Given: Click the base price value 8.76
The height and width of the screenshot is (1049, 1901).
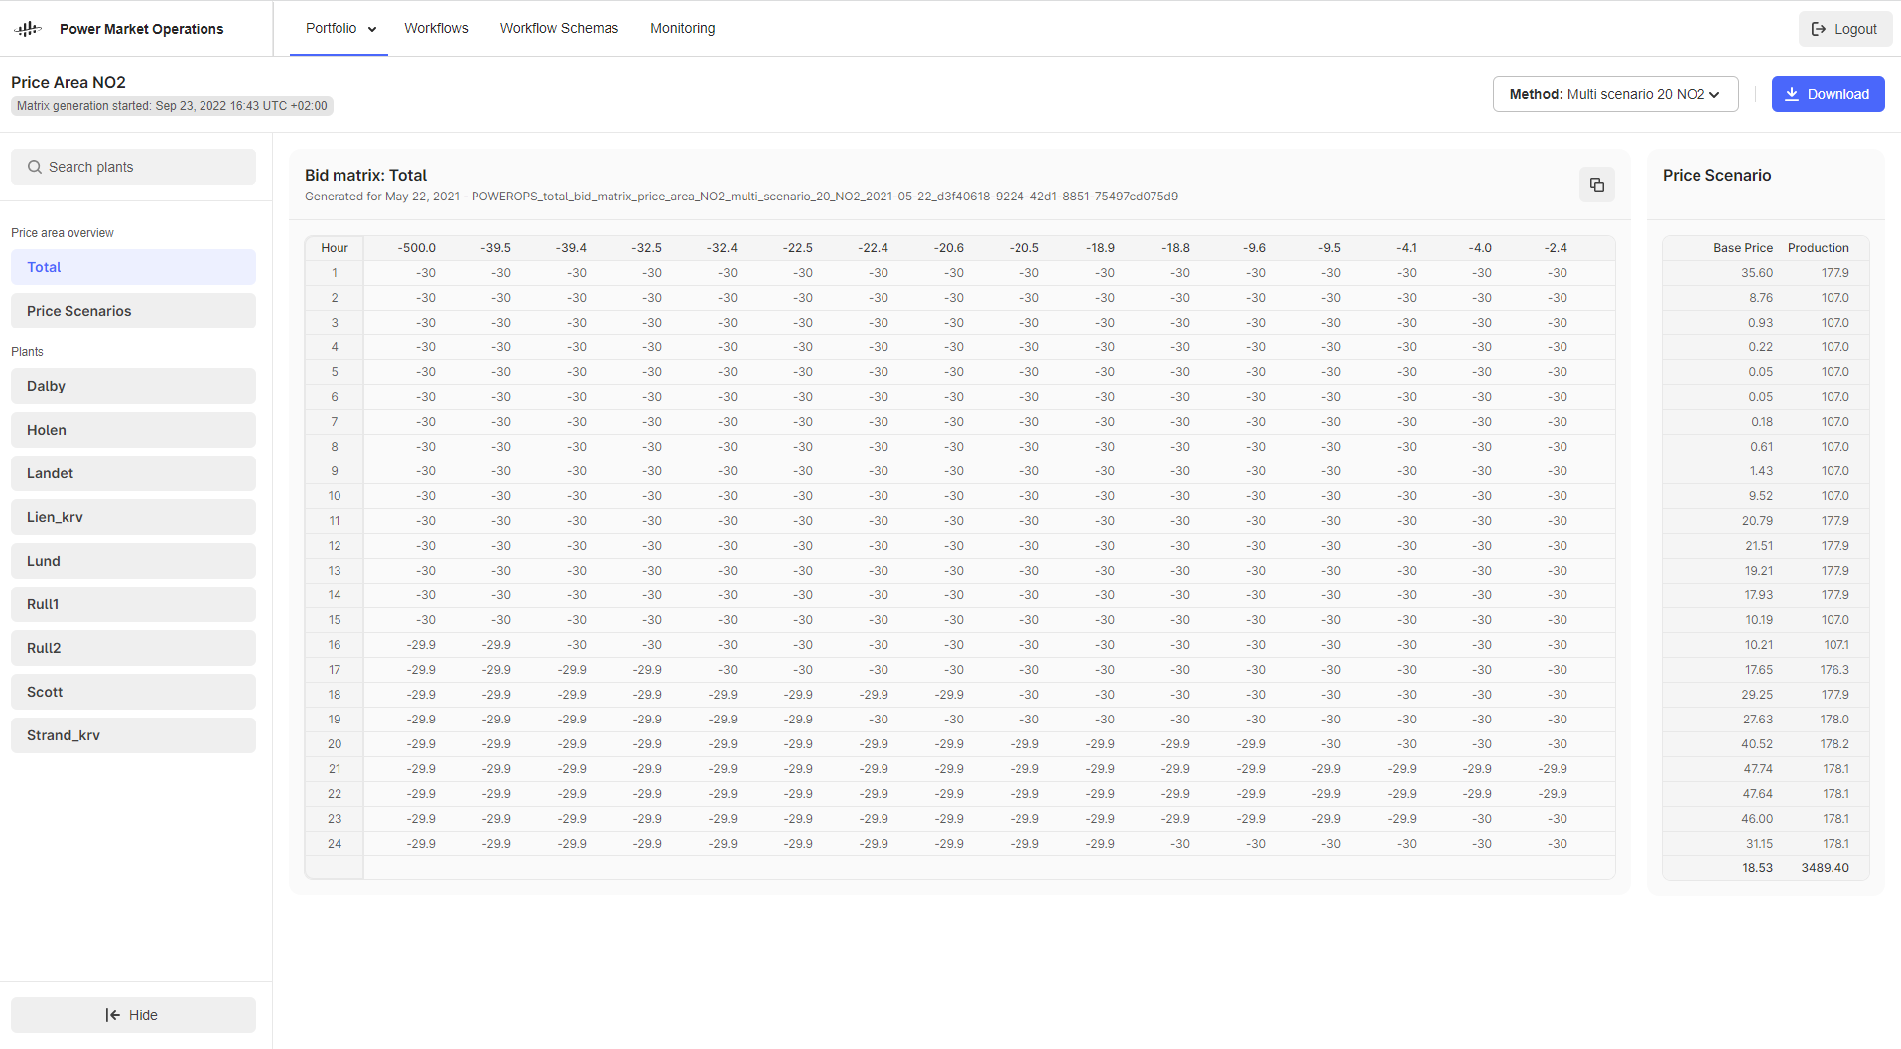Looking at the screenshot, I should coord(1761,298).
